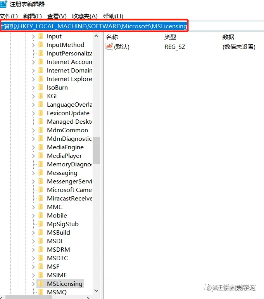Click the tree vertical scrollbar thumb
Viewport: 264px width, 299px height.
tap(96, 150)
